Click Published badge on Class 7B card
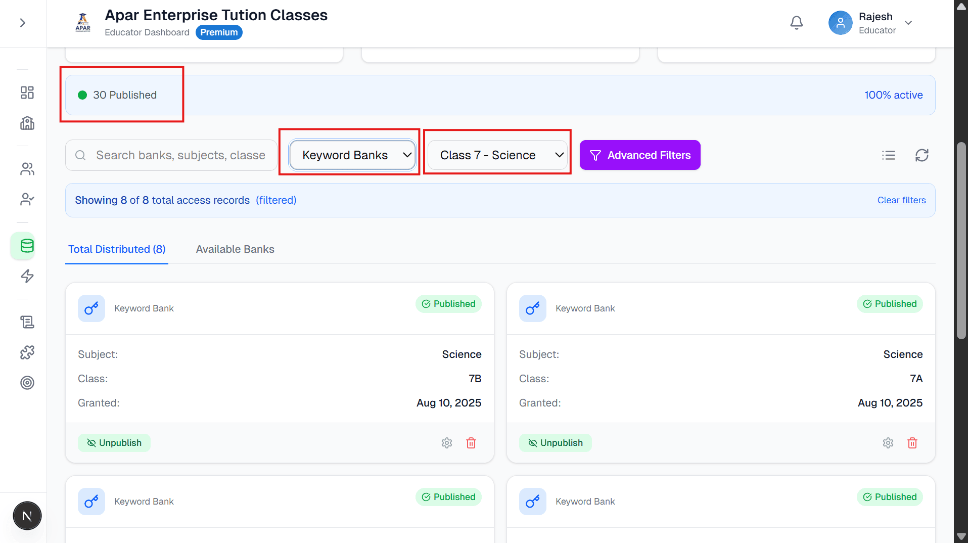Screen dimensions: 968x543 [448, 304]
